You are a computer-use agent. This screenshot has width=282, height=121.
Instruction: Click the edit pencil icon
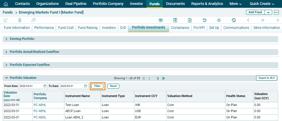tap(6, 20)
